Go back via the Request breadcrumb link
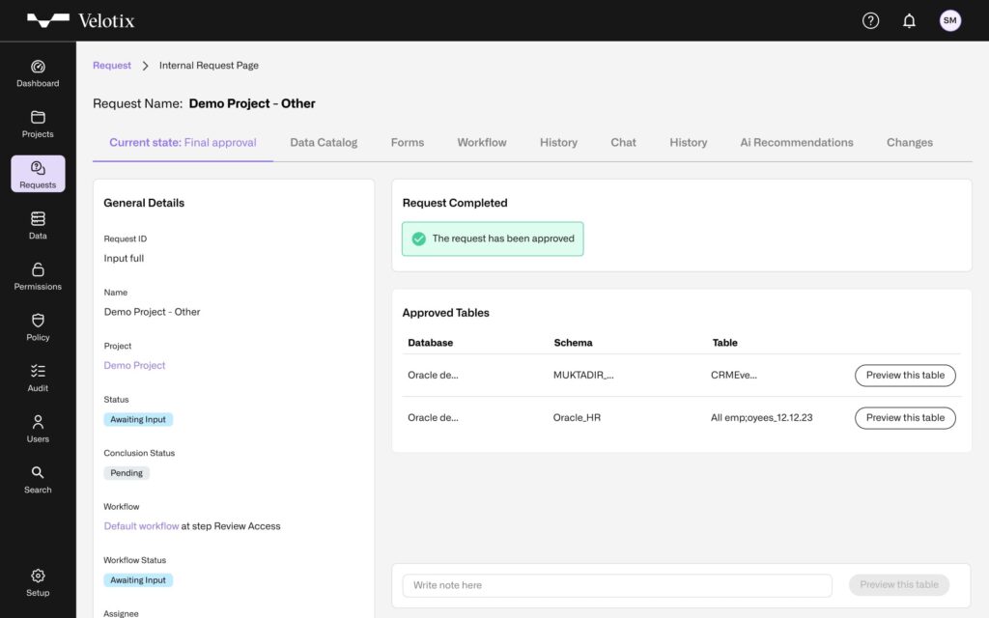The height and width of the screenshot is (618, 989). coord(112,66)
